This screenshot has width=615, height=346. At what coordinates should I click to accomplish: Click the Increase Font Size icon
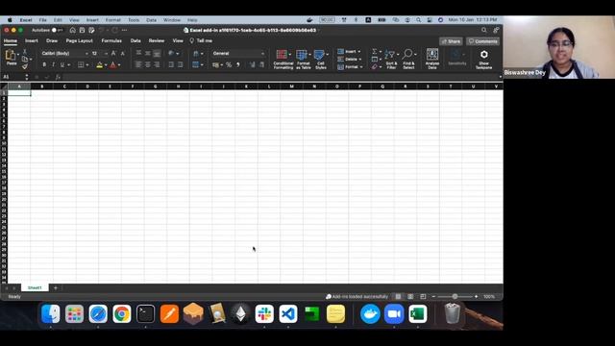pos(113,54)
